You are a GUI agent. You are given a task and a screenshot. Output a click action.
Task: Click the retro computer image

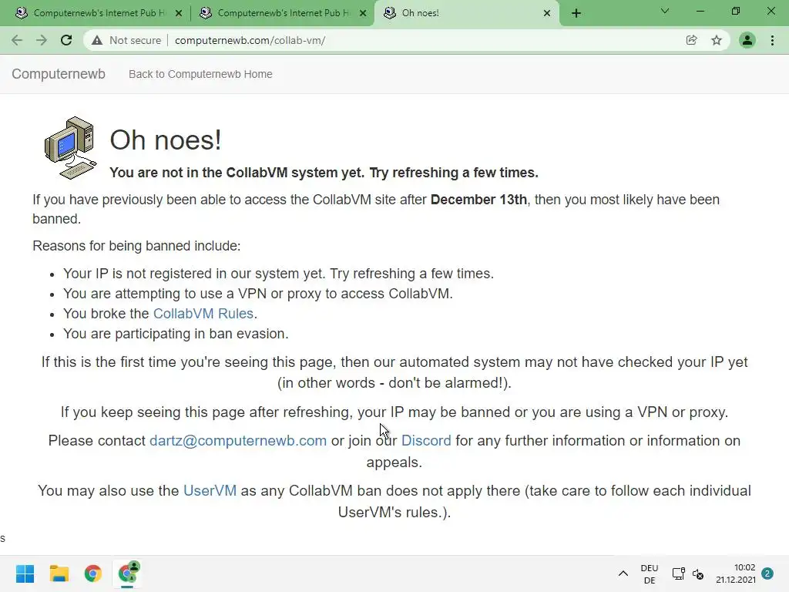tap(70, 148)
